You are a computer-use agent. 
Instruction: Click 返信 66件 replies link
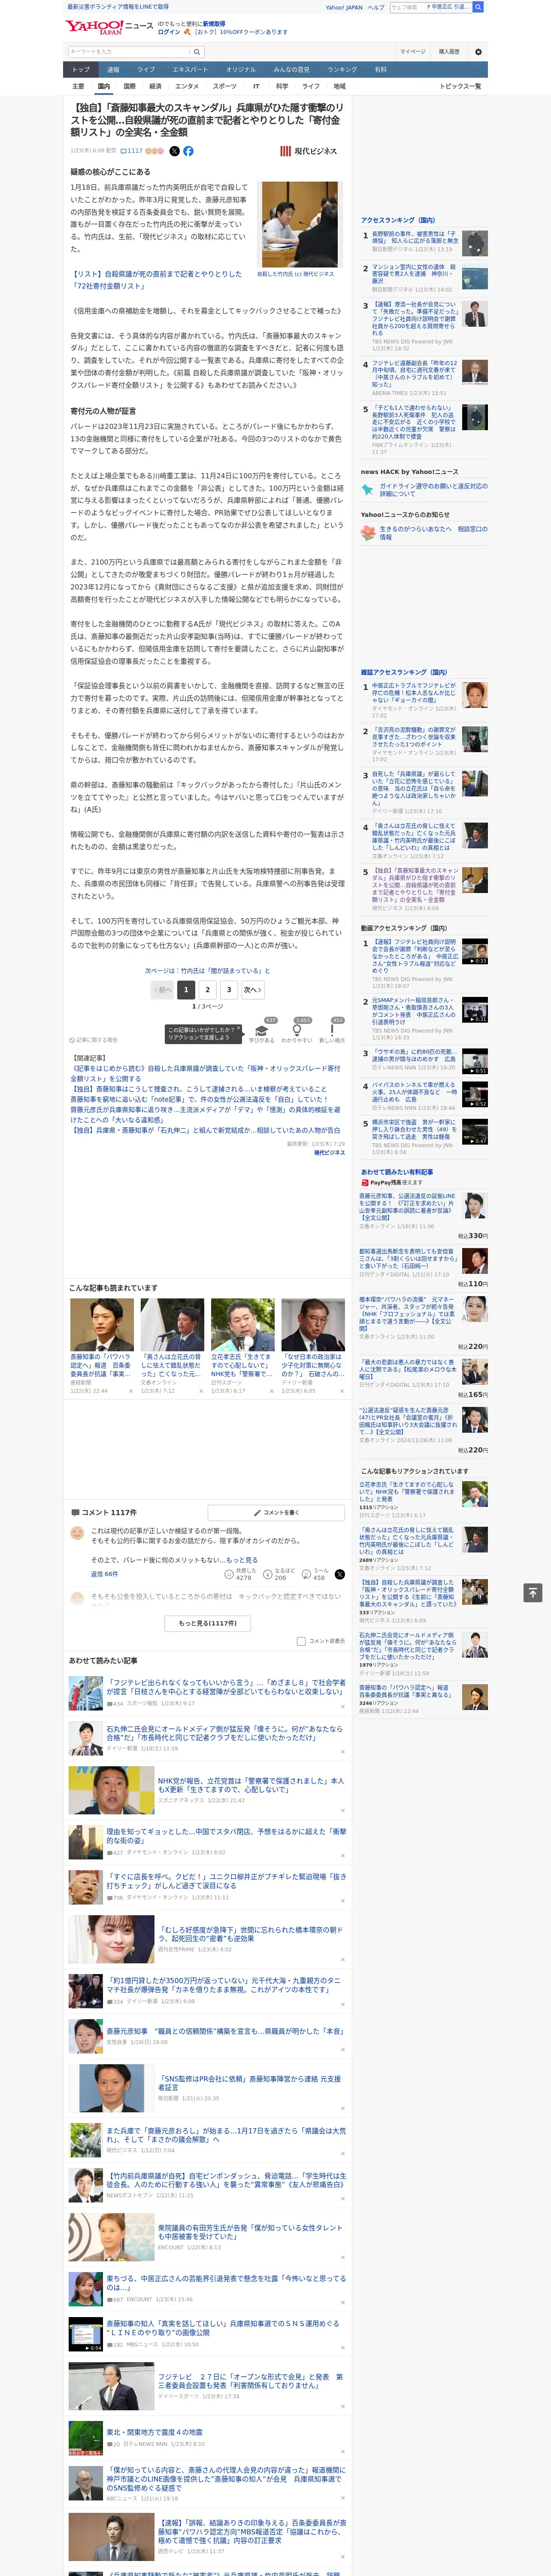105,1574
